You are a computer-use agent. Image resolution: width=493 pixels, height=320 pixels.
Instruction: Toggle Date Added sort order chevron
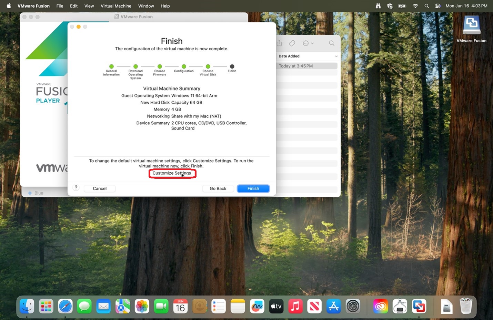pyautogui.click(x=336, y=56)
